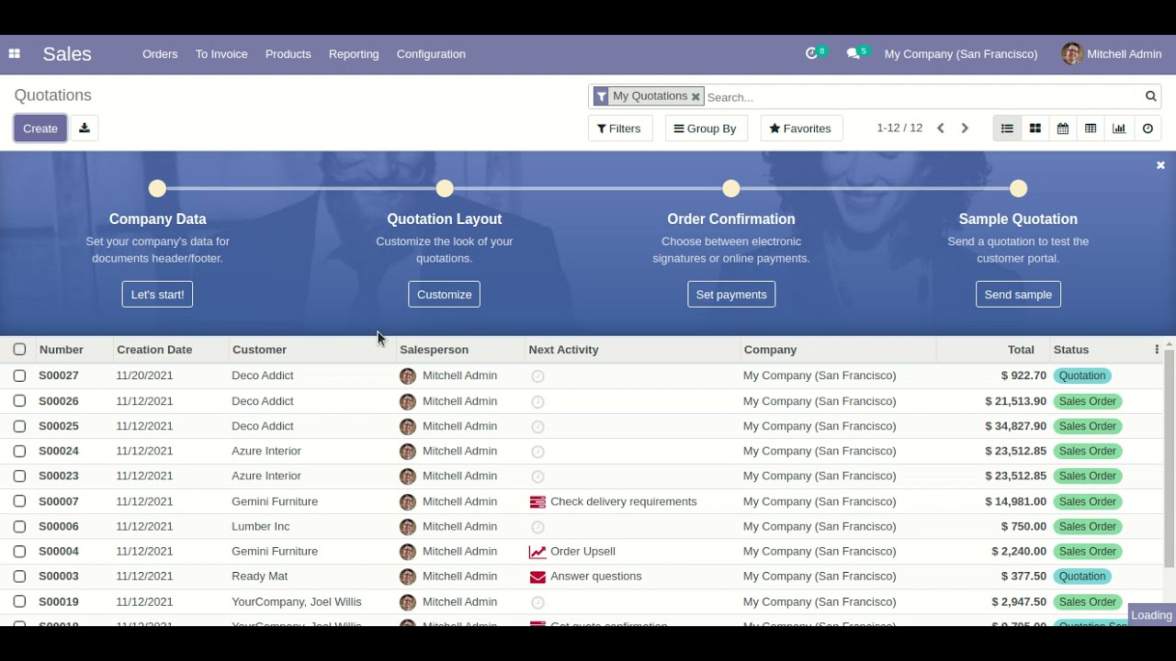Click activity clock icon for S00027

(x=537, y=376)
